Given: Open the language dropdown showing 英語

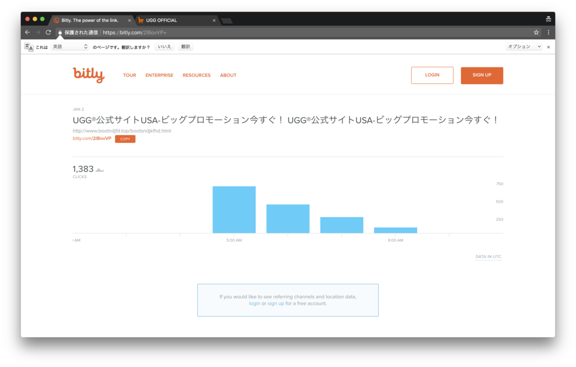Looking at the screenshot, I should pos(70,47).
